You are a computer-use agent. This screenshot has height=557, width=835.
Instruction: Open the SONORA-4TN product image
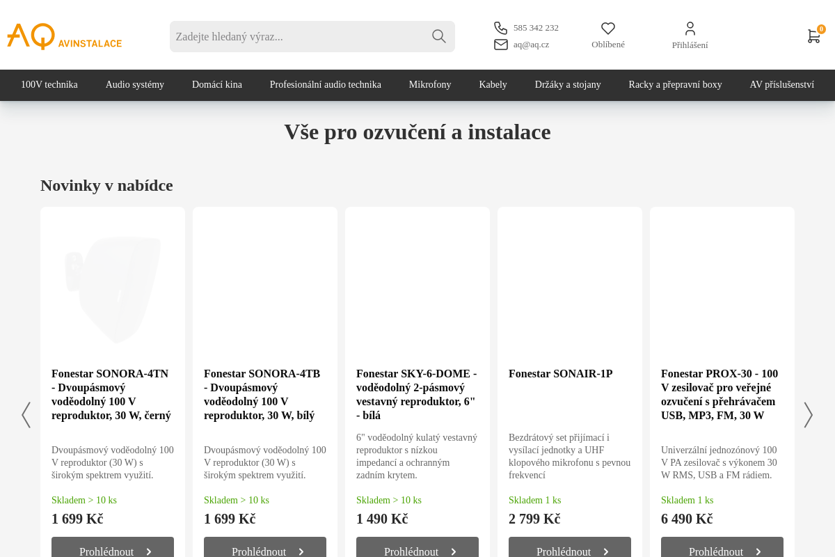point(113,289)
